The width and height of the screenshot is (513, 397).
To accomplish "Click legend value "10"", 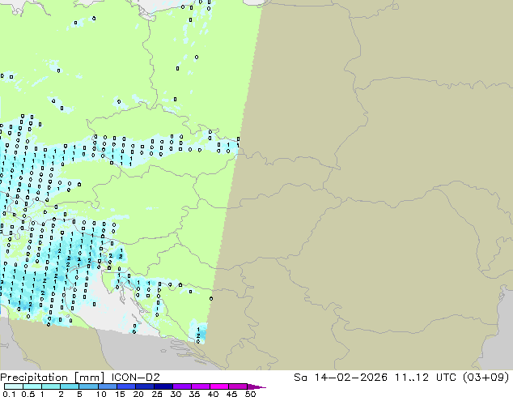I will (x=101, y=394).
